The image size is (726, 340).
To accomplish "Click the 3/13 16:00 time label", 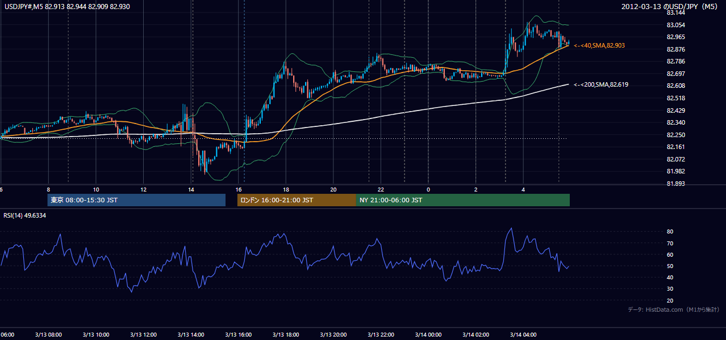I will pos(239,335).
